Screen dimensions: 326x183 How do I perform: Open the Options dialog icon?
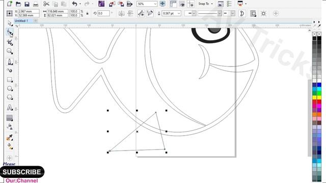[229, 4]
